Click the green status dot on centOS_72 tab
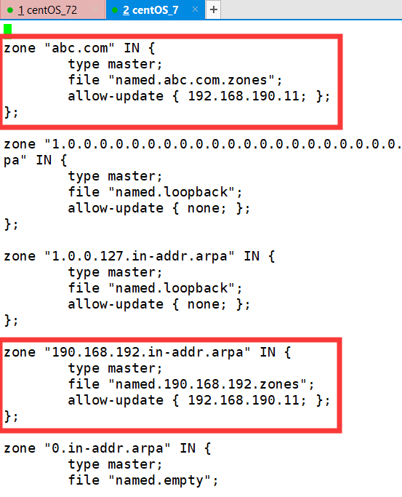The width and height of the screenshot is (402, 497). (x=9, y=10)
